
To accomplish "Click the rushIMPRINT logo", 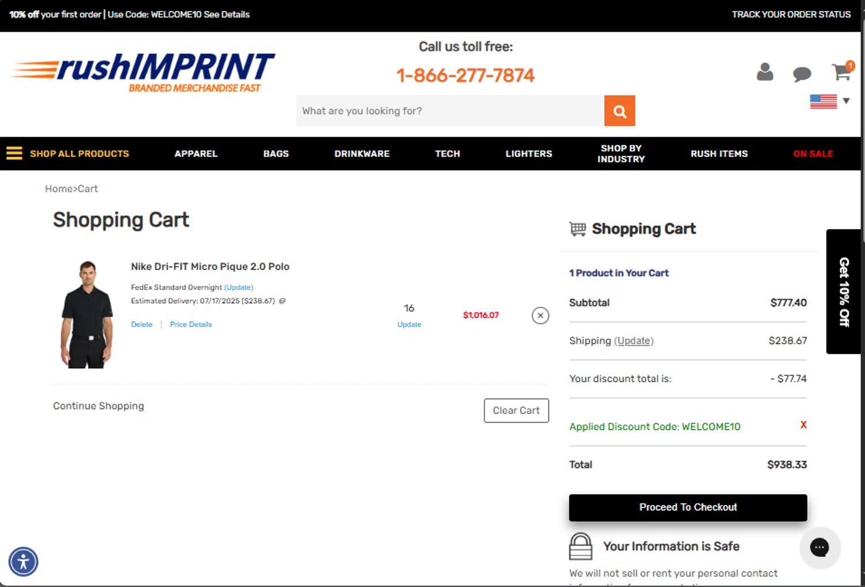I will [143, 73].
